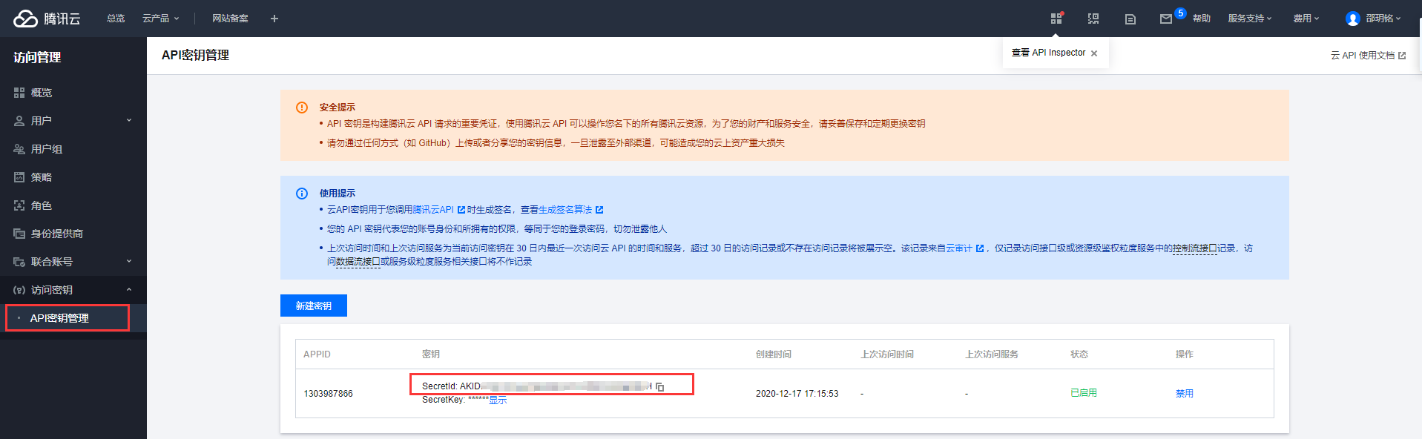Open the grid tools icon in header
This screenshot has height=439, width=1422.
[1056, 19]
